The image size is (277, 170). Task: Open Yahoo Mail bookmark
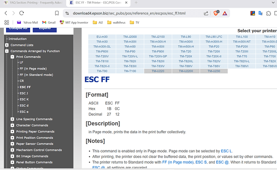27,22
